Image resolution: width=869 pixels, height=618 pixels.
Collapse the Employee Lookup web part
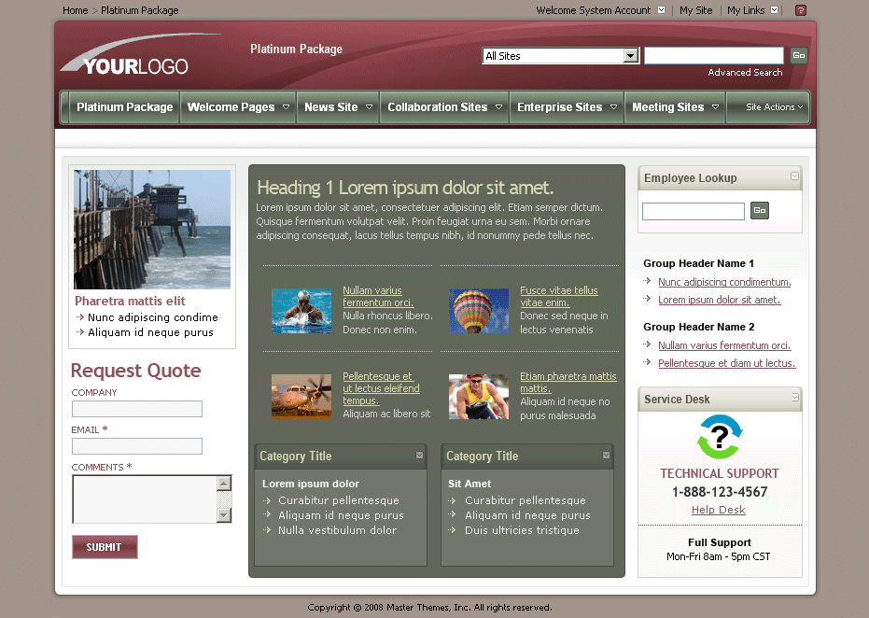794,176
